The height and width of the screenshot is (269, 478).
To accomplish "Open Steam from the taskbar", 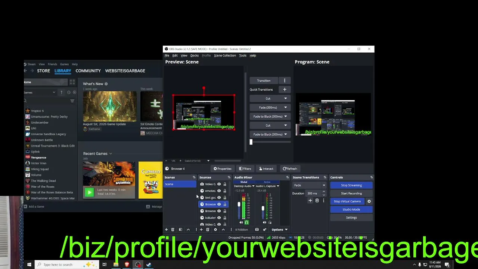I will [x=149, y=265].
